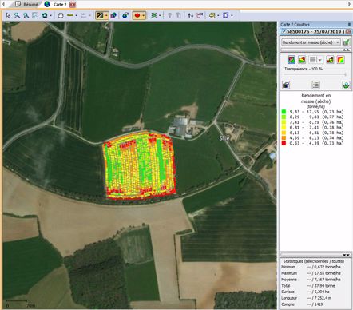Select the point display style icon

292,60
